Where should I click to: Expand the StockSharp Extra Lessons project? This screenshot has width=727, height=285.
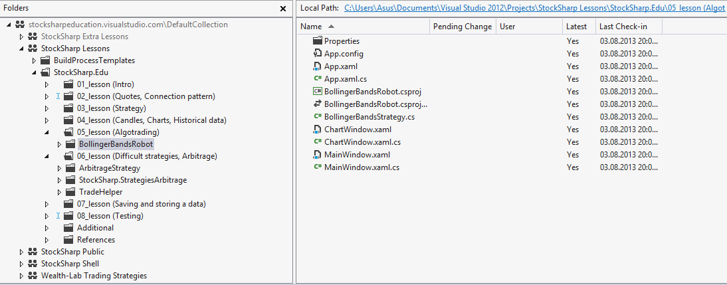pos(21,37)
